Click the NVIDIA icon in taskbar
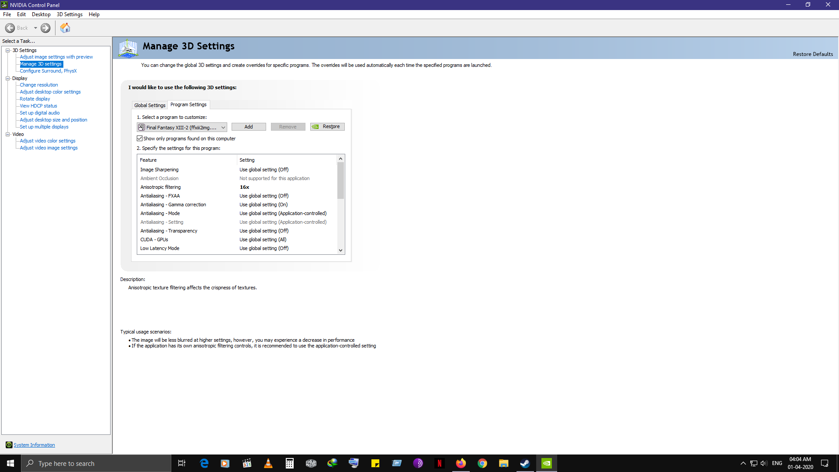The image size is (839, 472). pyautogui.click(x=547, y=463)
